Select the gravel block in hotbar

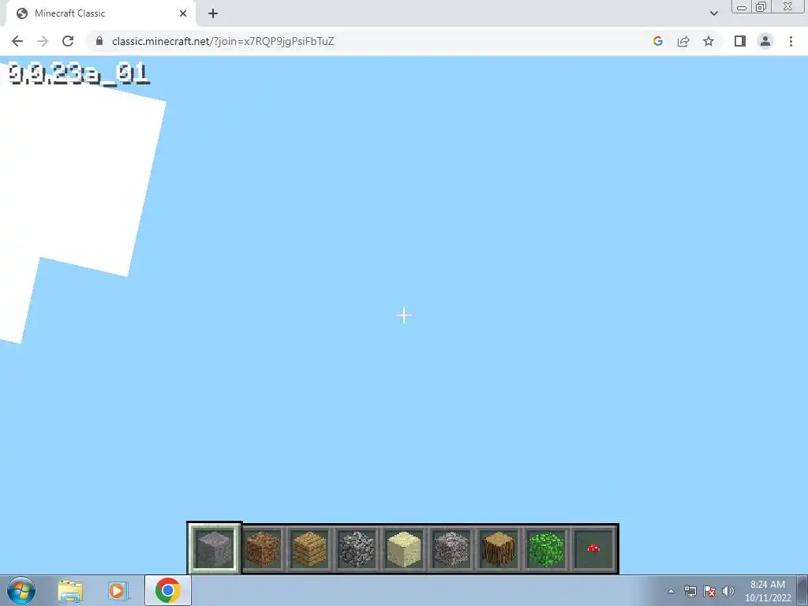click(x=451, y=548)
